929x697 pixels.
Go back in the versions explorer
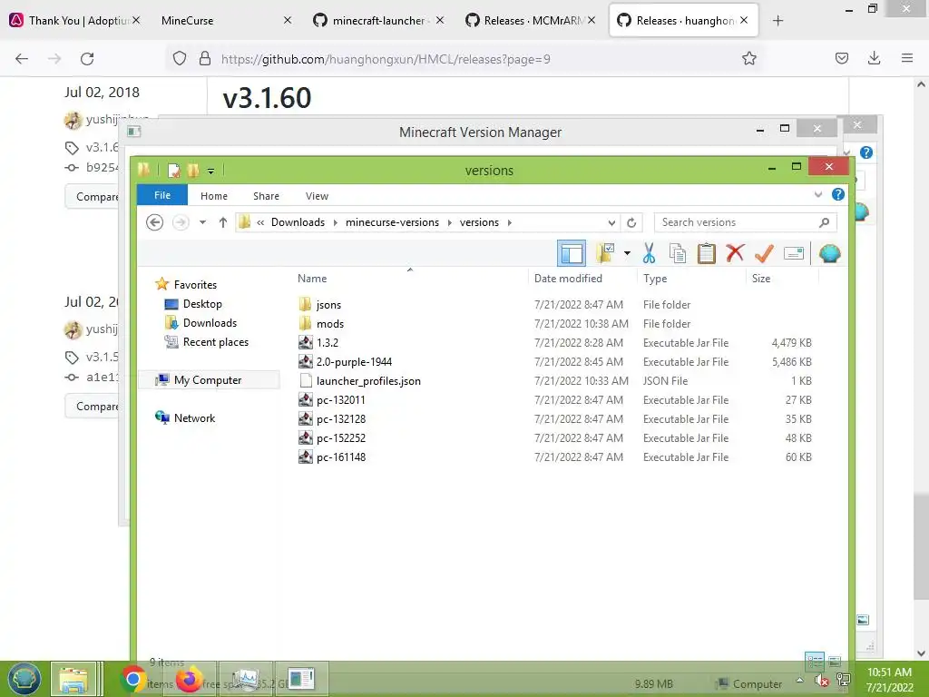point(154,222)
